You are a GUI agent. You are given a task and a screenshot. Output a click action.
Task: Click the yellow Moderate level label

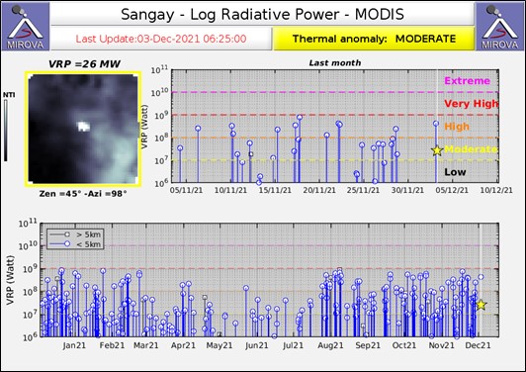tap(471, 149)
